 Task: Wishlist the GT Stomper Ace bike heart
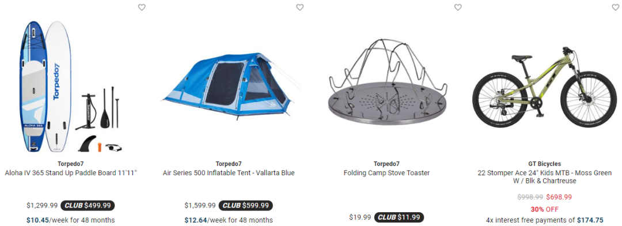[x=615, y=7]
